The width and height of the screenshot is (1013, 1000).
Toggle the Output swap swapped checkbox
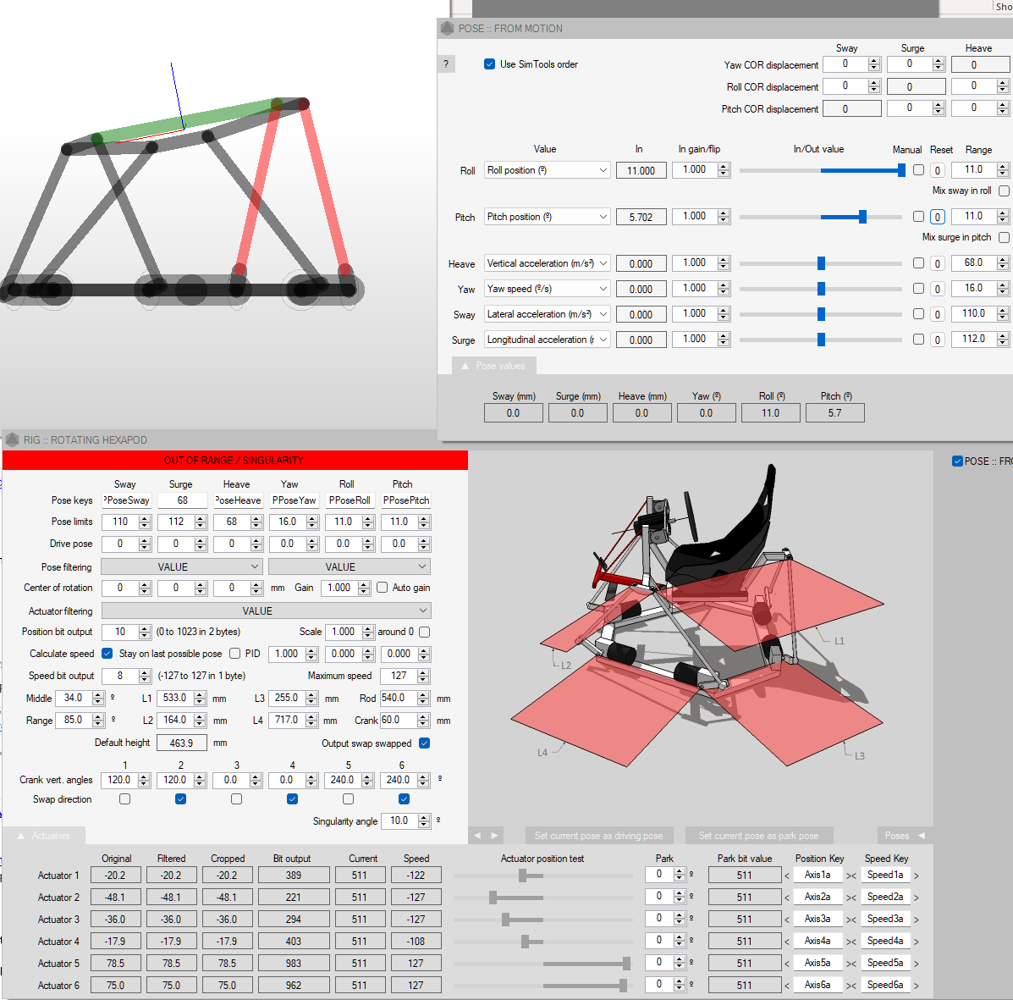pos(425,743)
